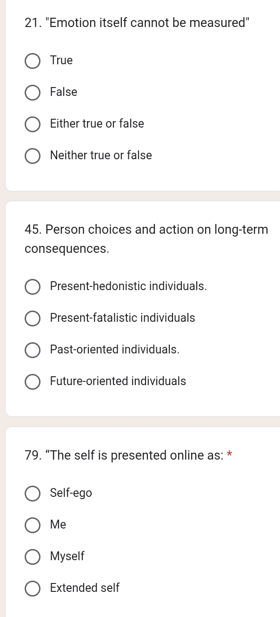Choose the 'Extended self' option
The width and height of the screenshot is (280, 617).
coord(32,588)
